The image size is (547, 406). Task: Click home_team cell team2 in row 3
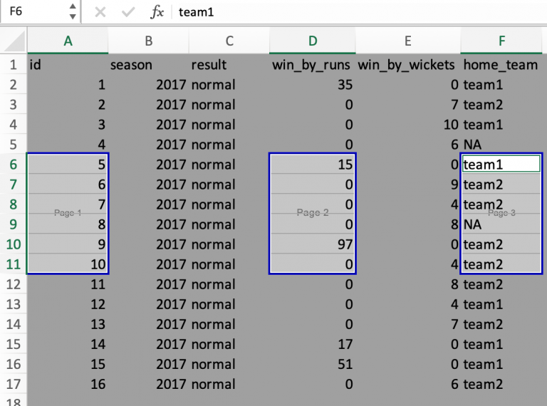501,105
